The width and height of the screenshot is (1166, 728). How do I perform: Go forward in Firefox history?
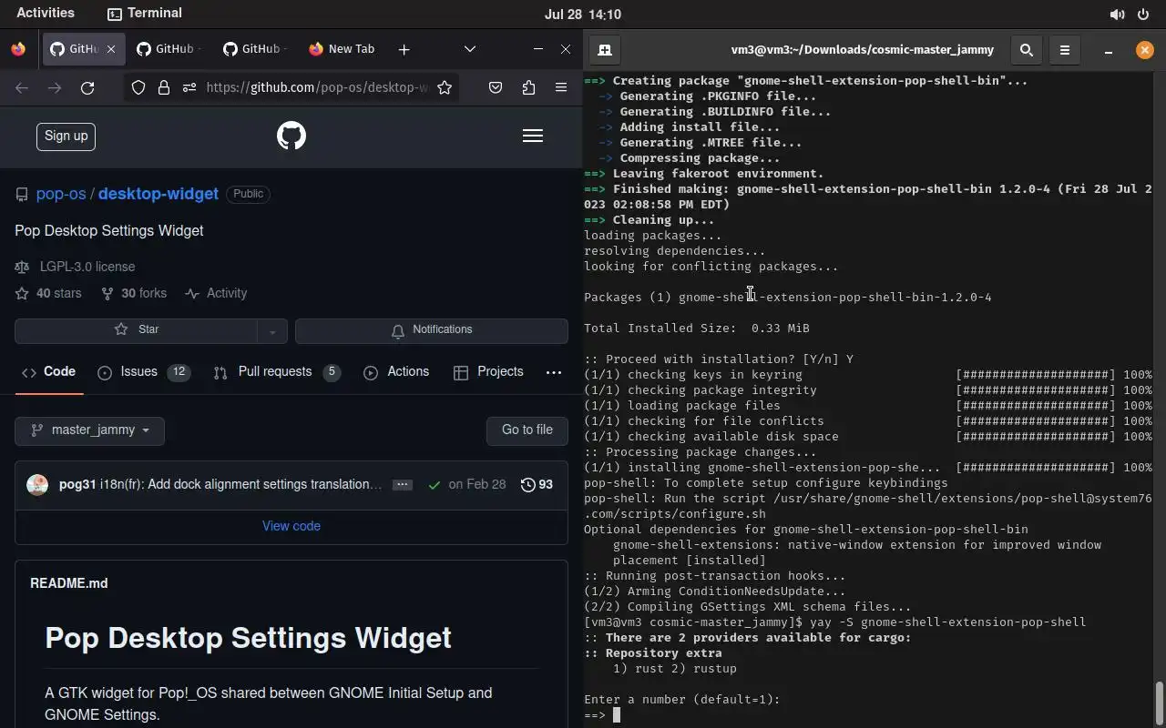click(x=55, y=87)
